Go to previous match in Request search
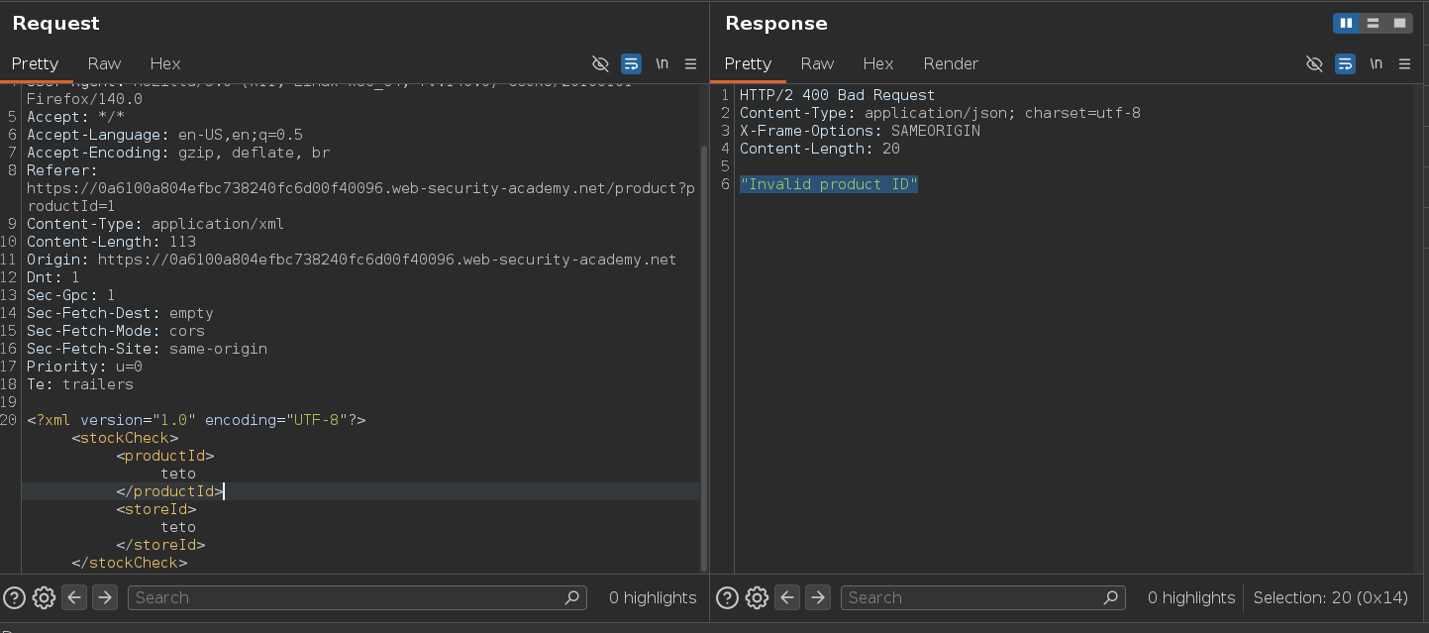The height and width of the screenshot is (633, 1429). pyautogui.click(x=74, y=597)
